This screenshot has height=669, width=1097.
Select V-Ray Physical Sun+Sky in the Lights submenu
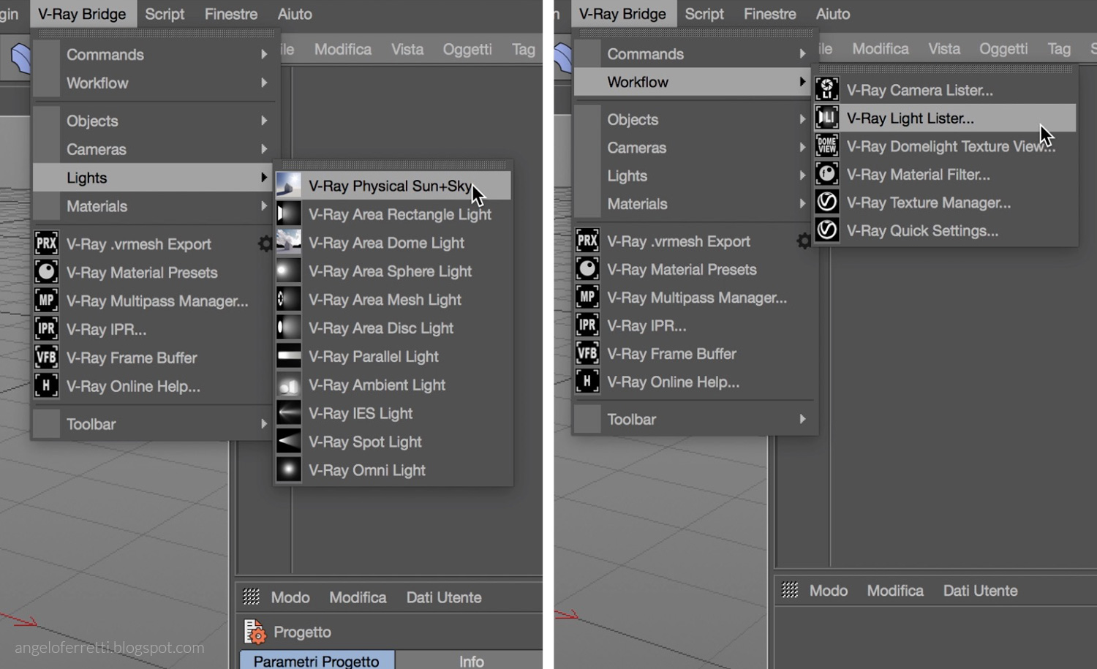393,186
